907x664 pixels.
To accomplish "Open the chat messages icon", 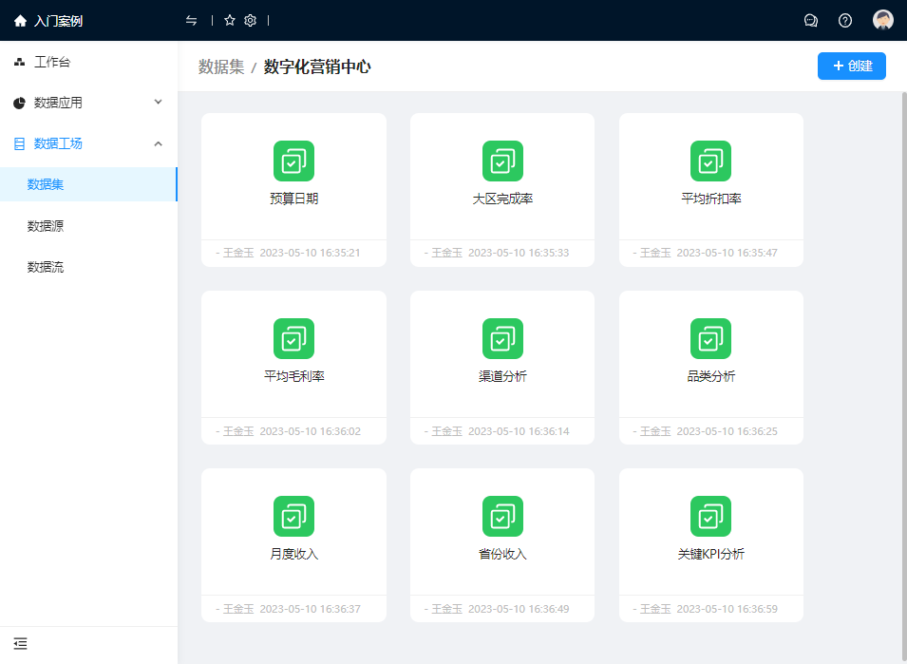I will 811,21.
